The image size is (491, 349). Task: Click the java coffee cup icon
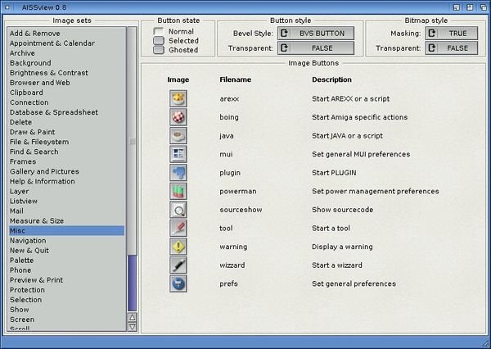[x=178, y=136]
